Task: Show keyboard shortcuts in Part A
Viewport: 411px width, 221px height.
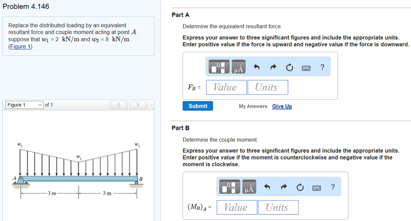Action: tap(306, 68)
